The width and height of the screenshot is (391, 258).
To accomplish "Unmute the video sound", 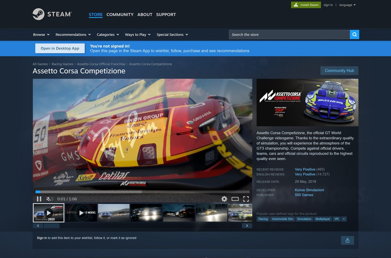I will (x=50, y=199).
